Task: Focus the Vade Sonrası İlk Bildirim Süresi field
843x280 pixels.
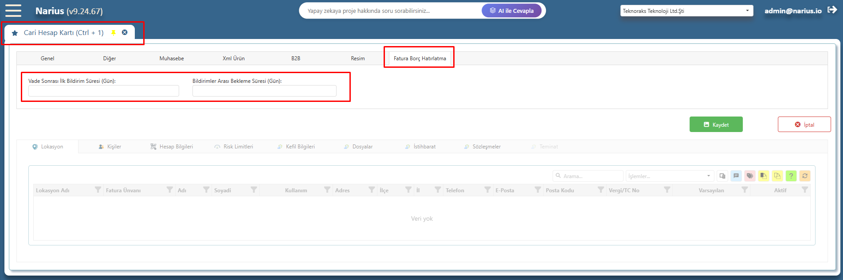Action: (104, 91)
